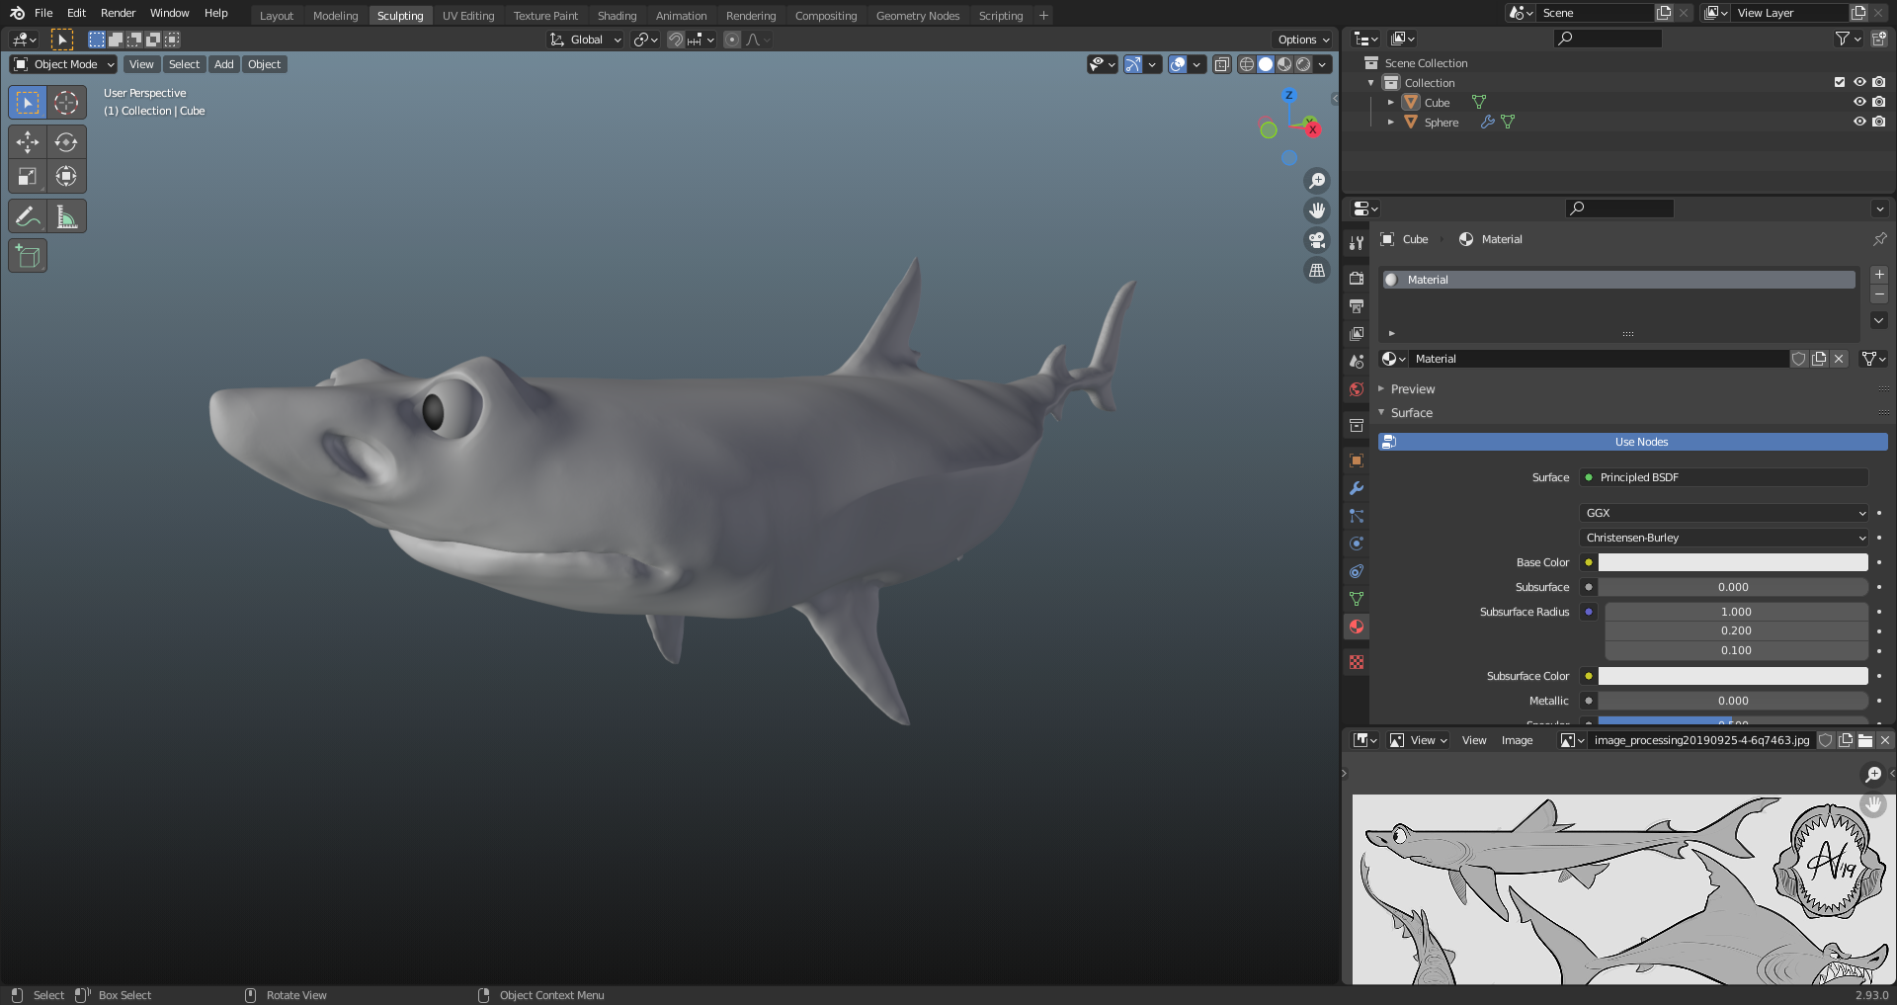Hide the Sphere object in viewport

click(x=1858, y=123)
